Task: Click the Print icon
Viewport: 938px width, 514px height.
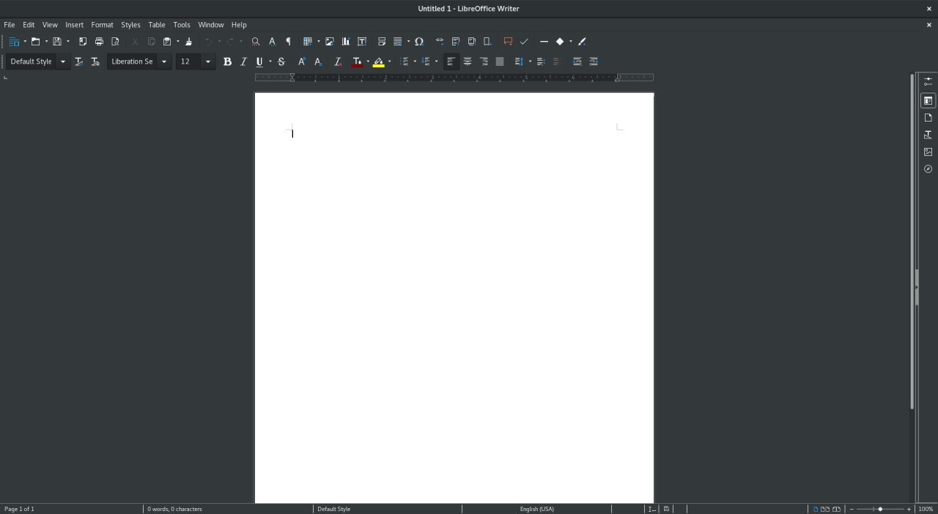Action: click(99, 42)
